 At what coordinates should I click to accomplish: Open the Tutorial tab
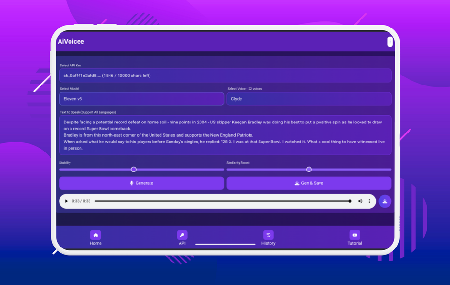tap(355, 238)
